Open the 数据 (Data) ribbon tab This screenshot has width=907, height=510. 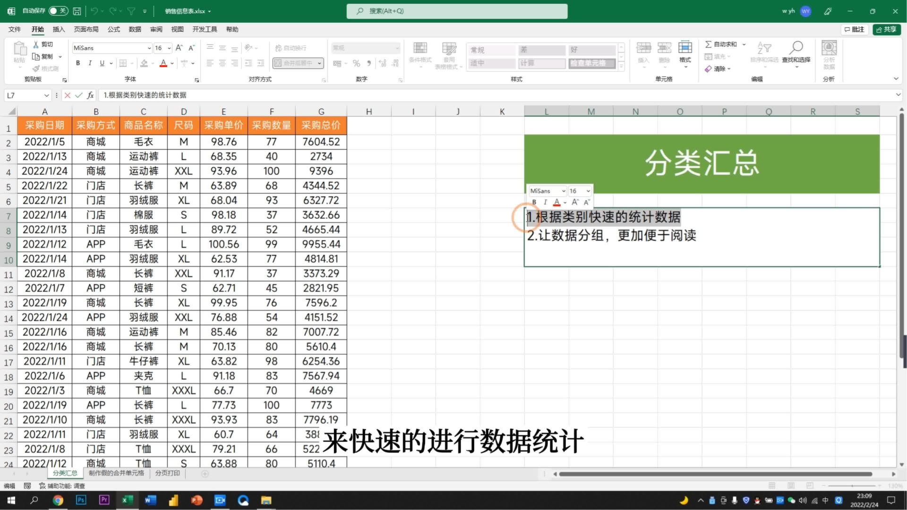[135, 29]
